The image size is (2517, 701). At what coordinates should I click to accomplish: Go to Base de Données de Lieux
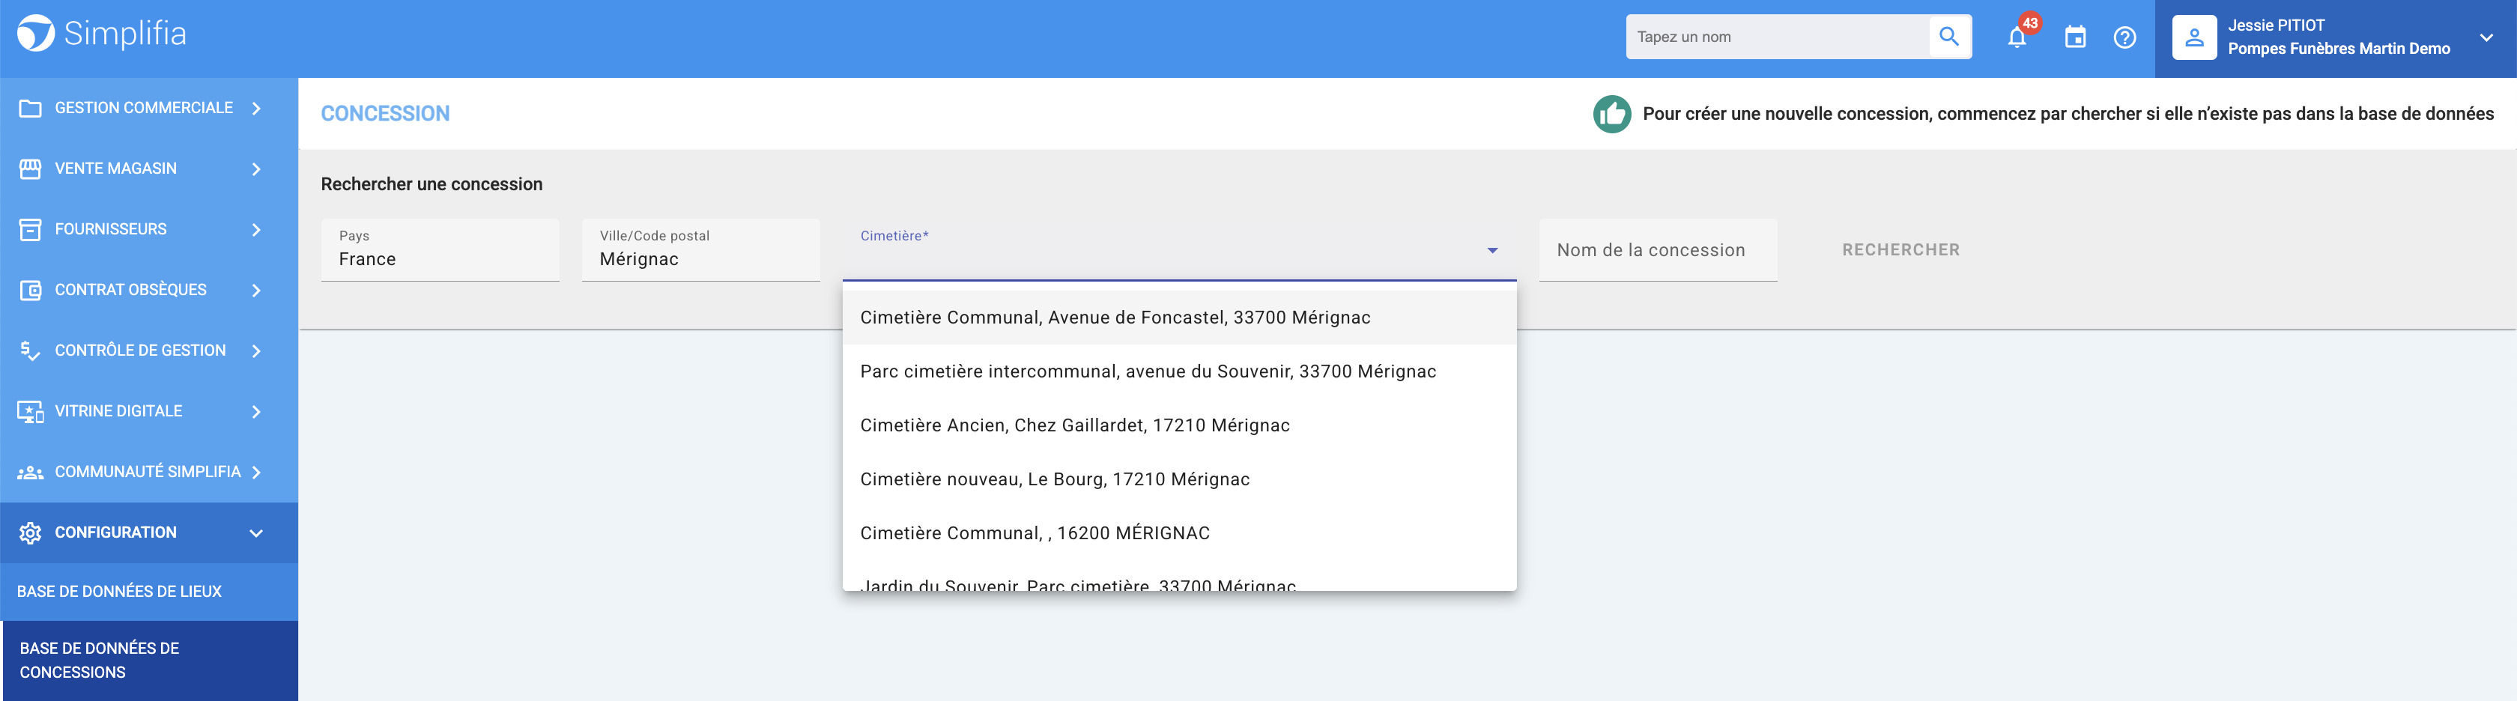(x=148, y=592)
